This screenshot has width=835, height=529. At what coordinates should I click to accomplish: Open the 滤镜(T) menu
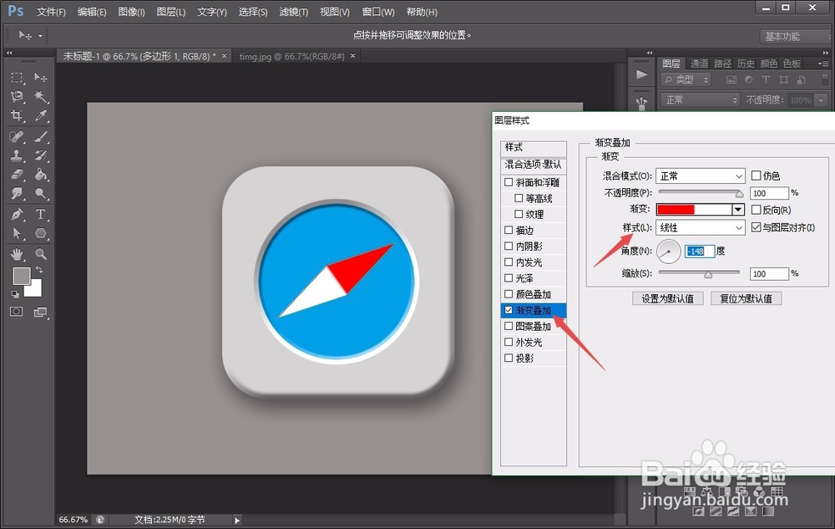294,12
